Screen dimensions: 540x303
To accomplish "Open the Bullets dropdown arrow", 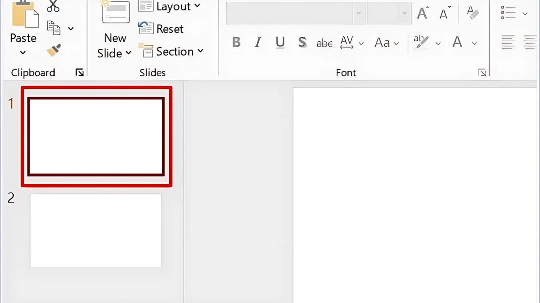I will click(x=525, y=14).
